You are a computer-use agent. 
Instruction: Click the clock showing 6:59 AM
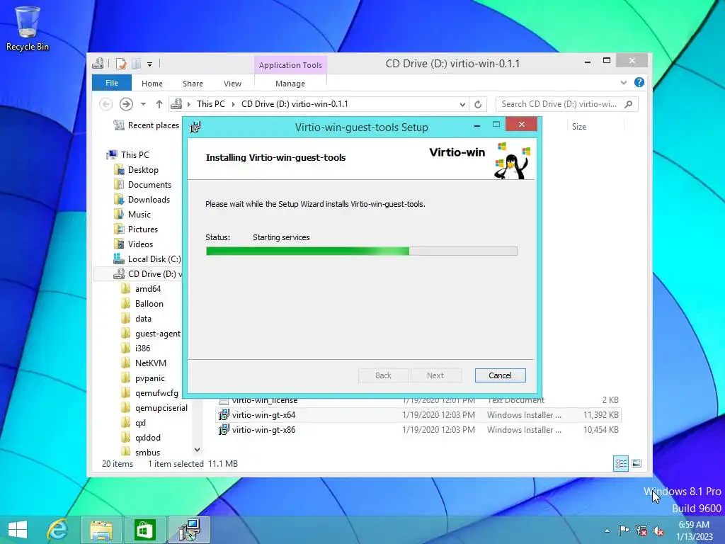(694, 525)
